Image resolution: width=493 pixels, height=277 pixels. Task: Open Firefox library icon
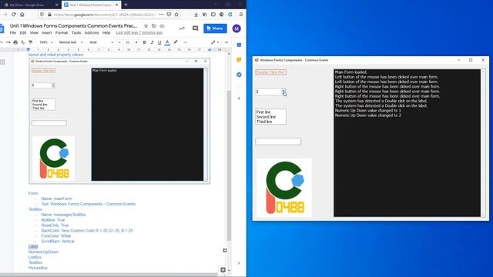[x=205, y=15]
